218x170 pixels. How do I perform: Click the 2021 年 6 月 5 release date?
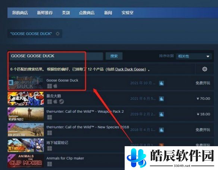(x=143, y=99)
